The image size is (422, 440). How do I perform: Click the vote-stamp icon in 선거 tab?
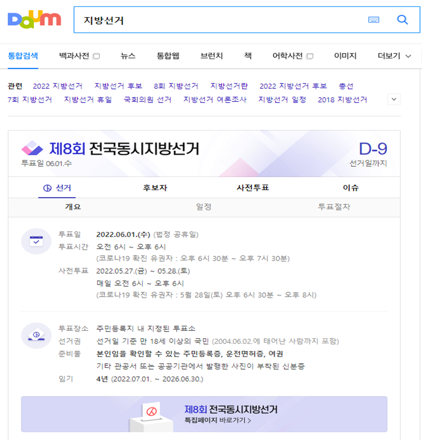click(x=47, y=188)
